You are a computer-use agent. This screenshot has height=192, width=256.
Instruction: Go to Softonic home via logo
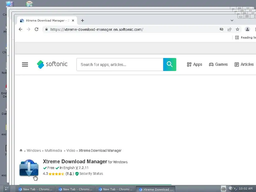click(52, 64)
